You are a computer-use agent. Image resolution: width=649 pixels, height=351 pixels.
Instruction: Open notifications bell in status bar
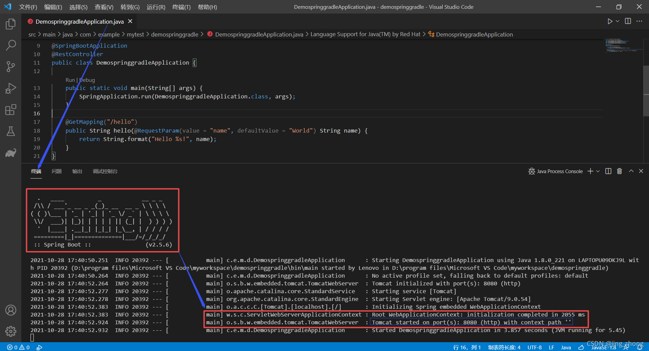pyautogui.click(x=640, y=347)
